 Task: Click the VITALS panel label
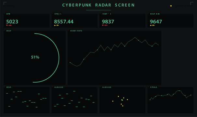coord(154,87)
